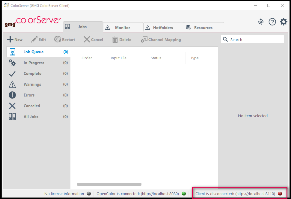Click the horizontal scrollbar in job table

109,184
